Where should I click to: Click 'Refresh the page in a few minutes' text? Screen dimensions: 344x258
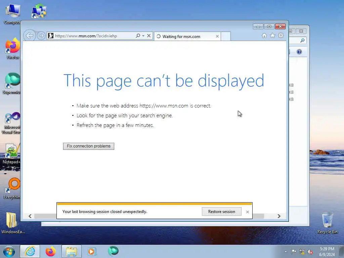tap(115, 125)
